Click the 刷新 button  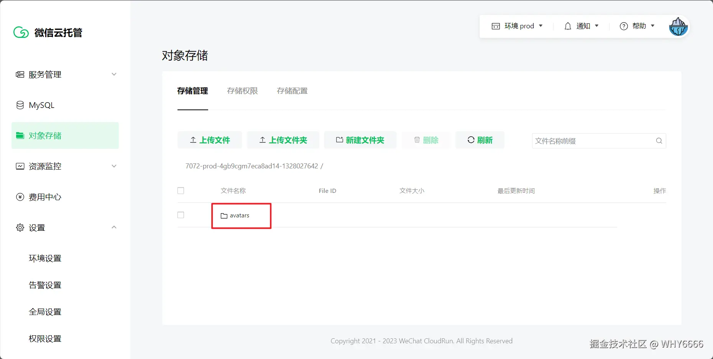pyautogui.click(x=480, y=140)
